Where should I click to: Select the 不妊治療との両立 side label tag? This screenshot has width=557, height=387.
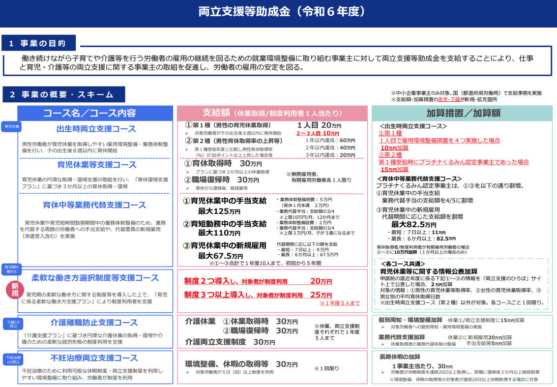(12, 358)
